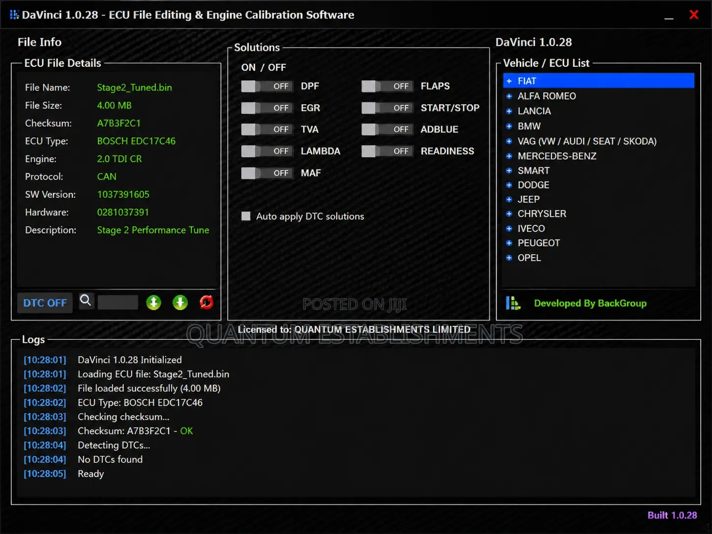Screen dimensions: 712x534
Task: Expand the LANCIA plus icon
Action: [509, 111]
